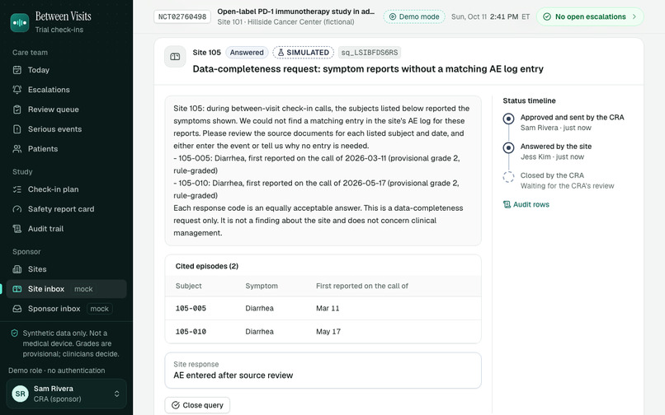Viewport: 665px width, 415px height.
Task: Select 'Answered by the site' timeline marker
Action: [508, 147]
